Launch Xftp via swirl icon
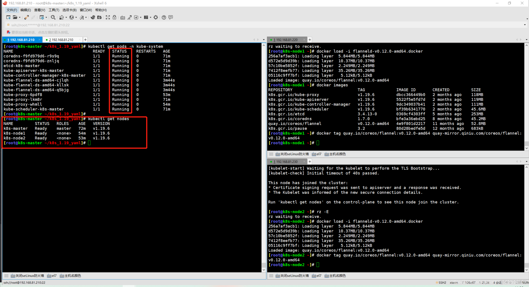This screenshot has height=287, width=529. pos(93,17)
